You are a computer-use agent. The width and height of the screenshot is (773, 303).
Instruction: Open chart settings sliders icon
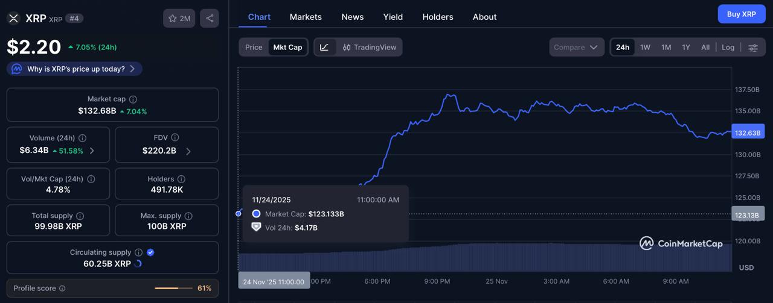click(x=753, y=48)
